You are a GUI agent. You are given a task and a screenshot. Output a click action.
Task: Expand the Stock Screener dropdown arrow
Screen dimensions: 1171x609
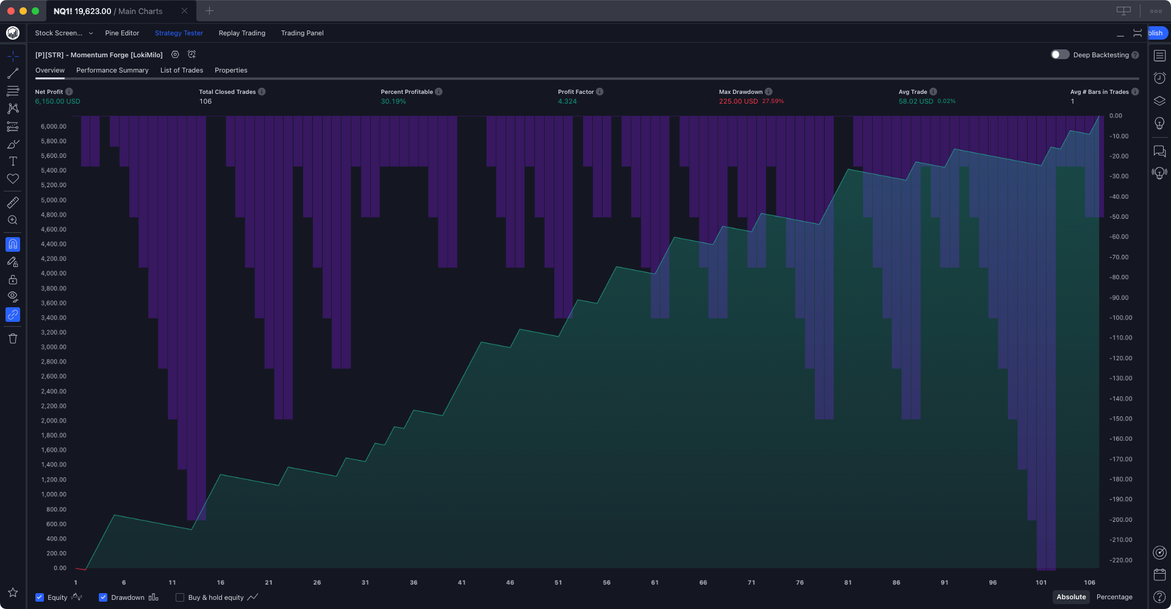pos(91,33)
